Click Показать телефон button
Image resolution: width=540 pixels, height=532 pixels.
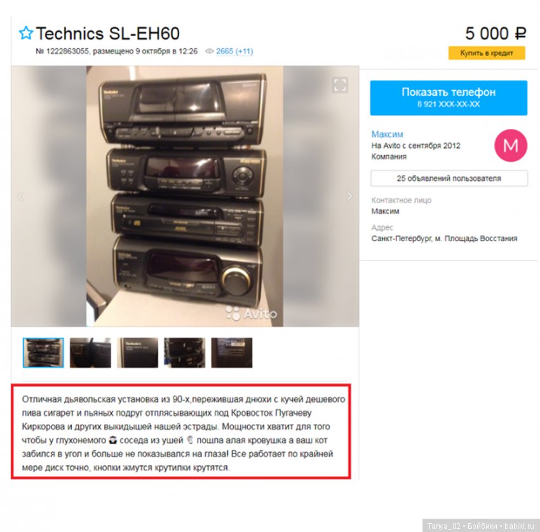[x=449, y=98]
